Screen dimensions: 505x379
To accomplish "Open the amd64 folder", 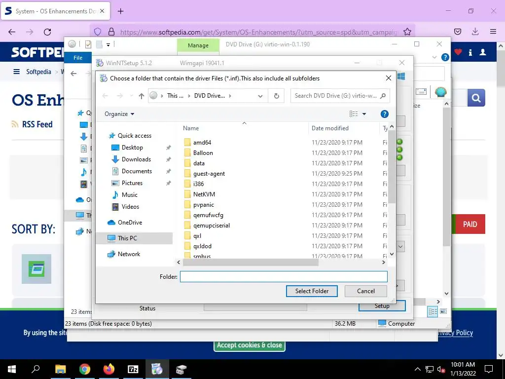I will pyautogui.click(x=202, y=143).
